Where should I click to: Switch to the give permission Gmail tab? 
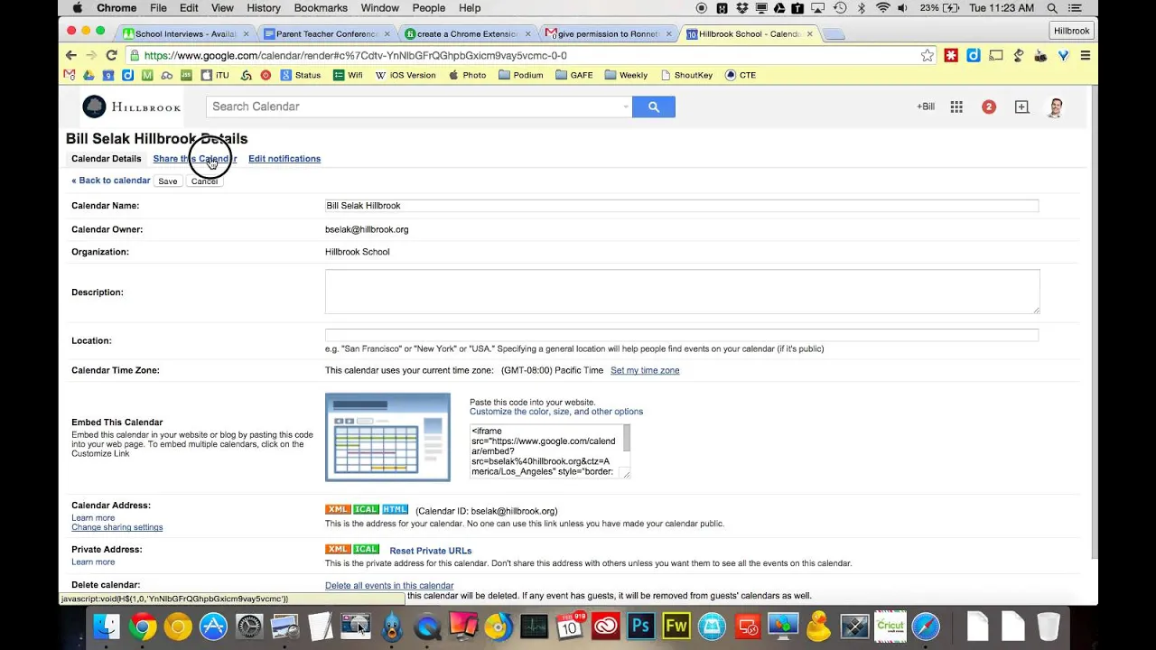[x=608, y=34]
